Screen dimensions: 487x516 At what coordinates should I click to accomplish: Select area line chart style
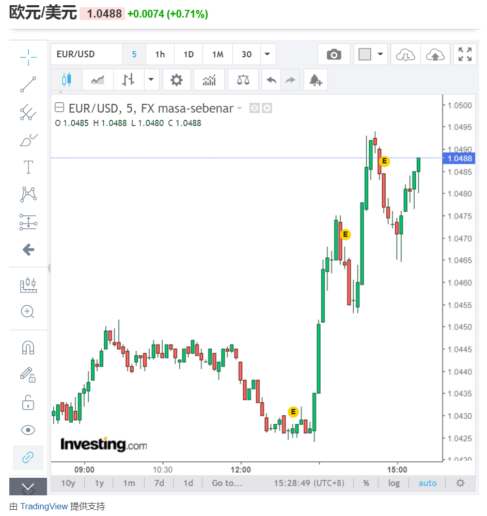tap(98, 80)
